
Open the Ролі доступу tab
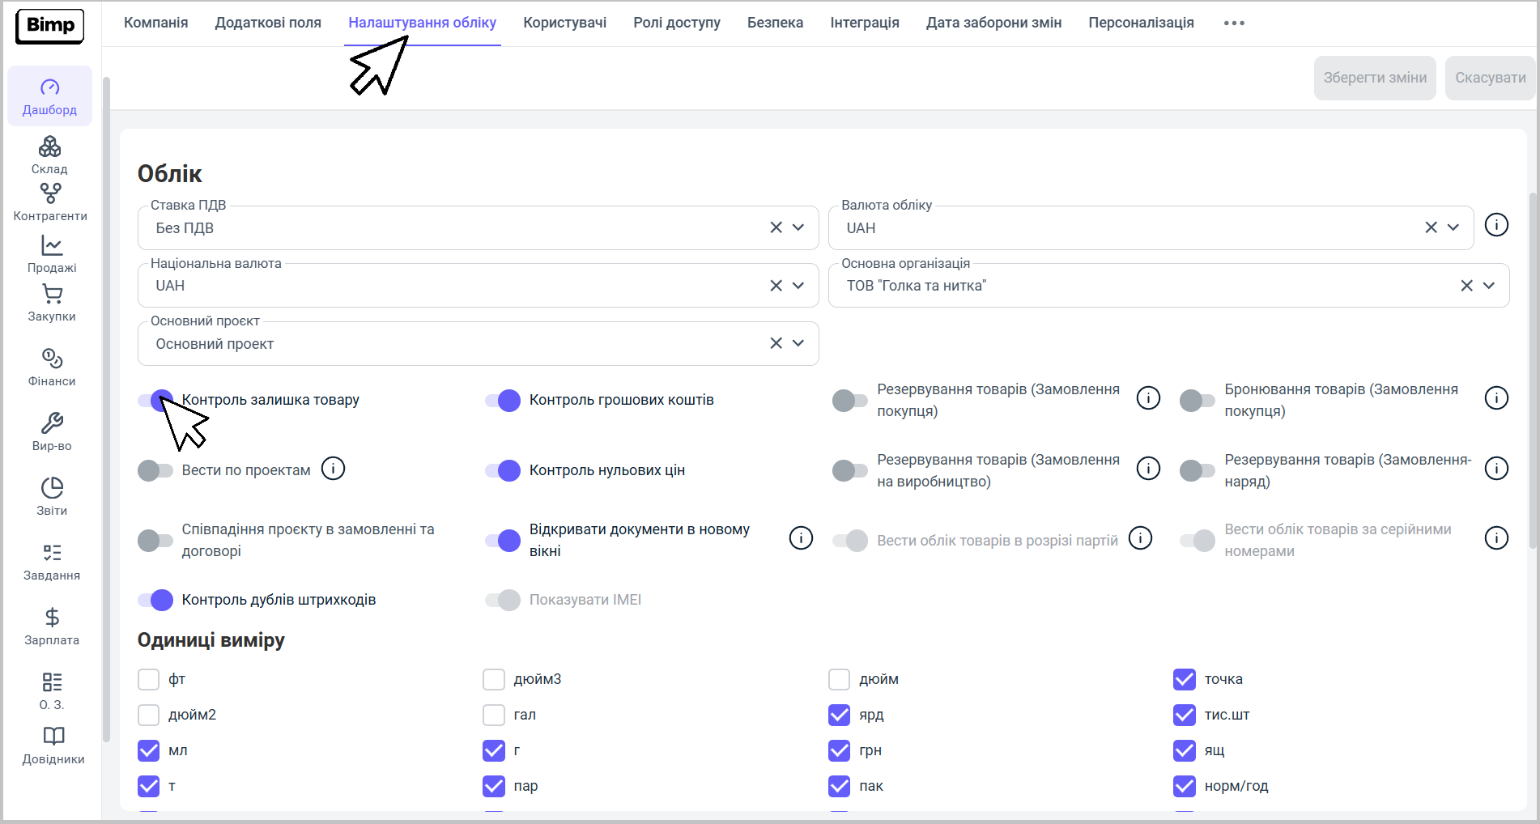pyautogui.click(x=676, y=23)
